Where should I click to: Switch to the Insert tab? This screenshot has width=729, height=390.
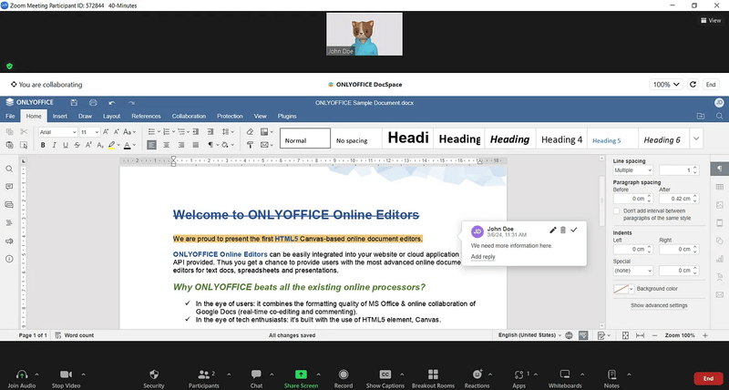click(60, 117)
